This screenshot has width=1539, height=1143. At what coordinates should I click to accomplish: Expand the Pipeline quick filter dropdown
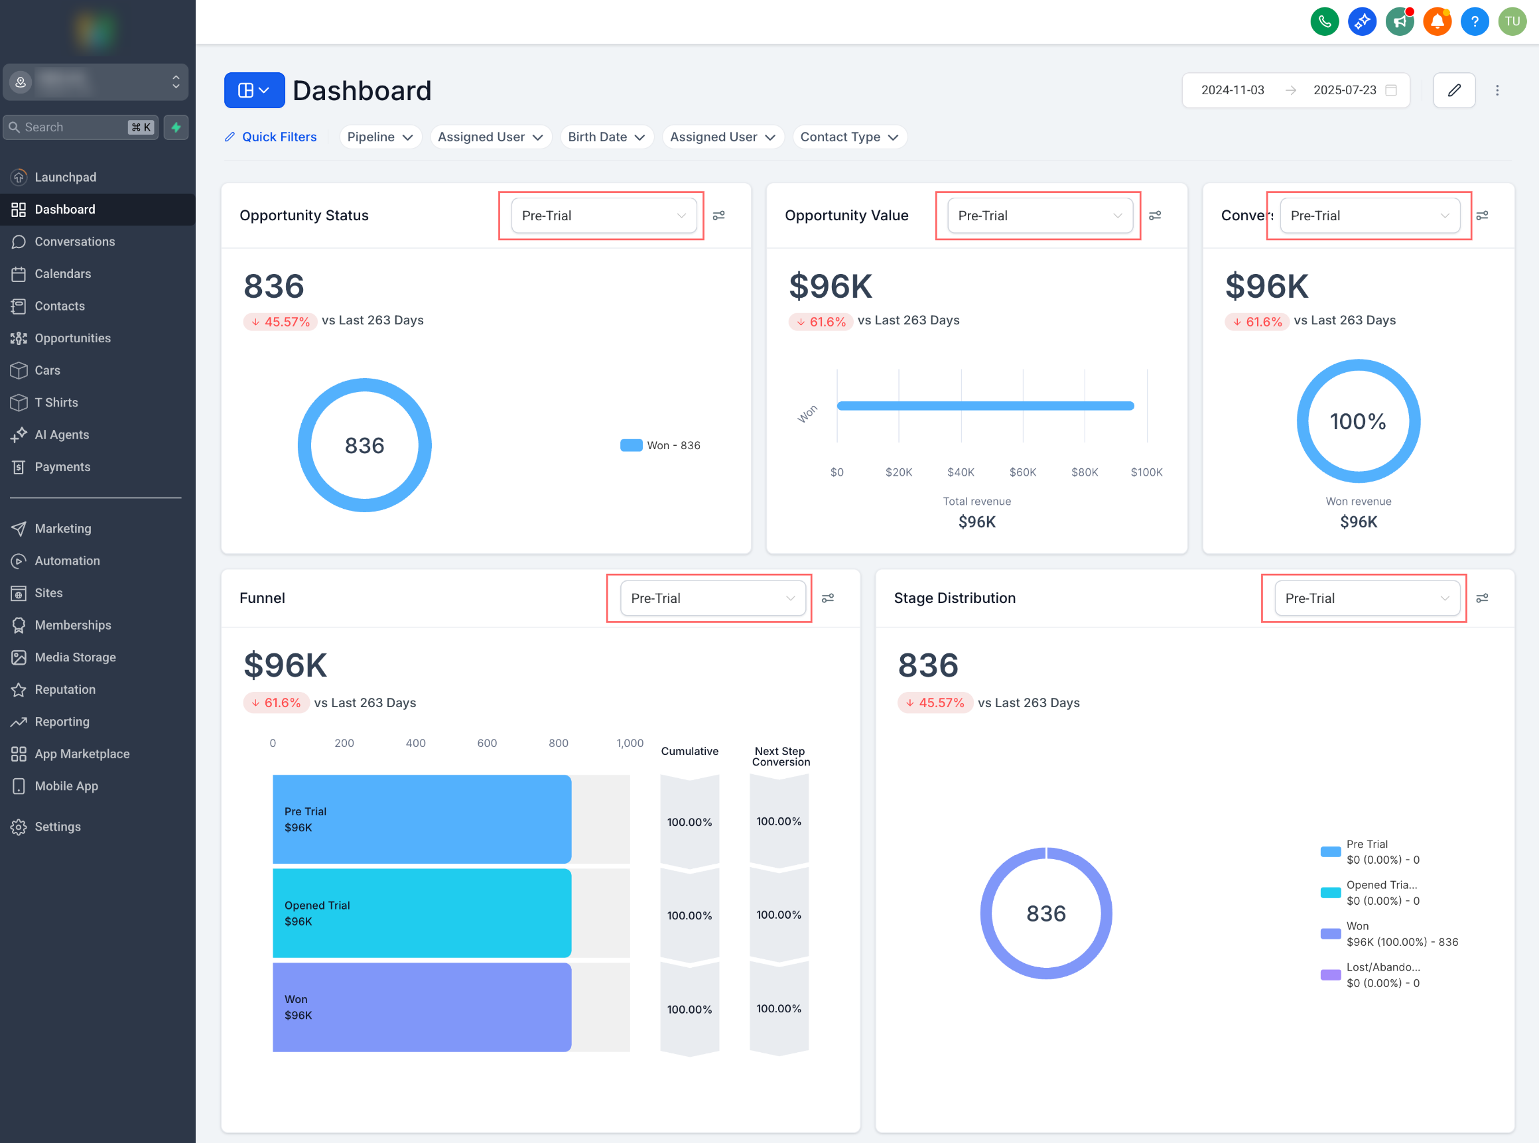(379, 137)
